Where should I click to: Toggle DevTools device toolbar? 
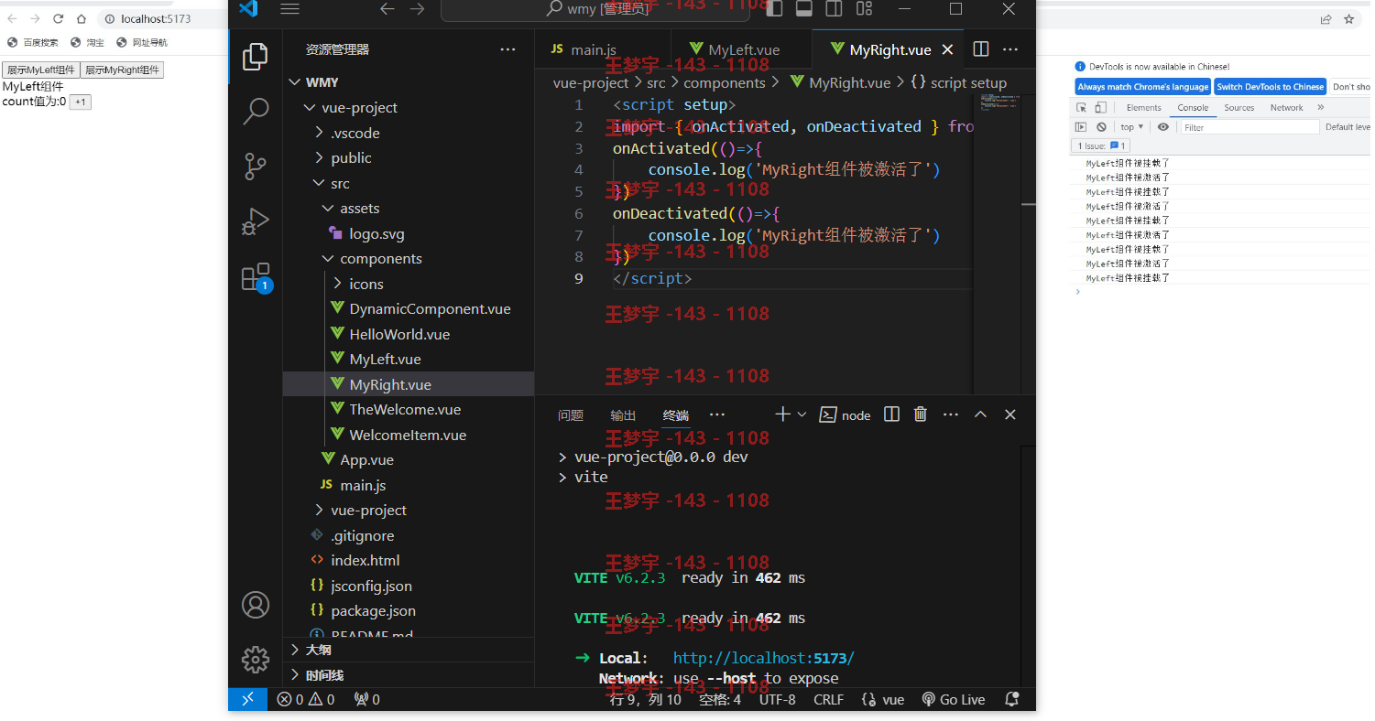click(1100, 107)
